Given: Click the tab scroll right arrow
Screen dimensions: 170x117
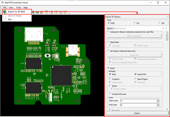Looking at the screenshot, I should click(x=166, y=28).
